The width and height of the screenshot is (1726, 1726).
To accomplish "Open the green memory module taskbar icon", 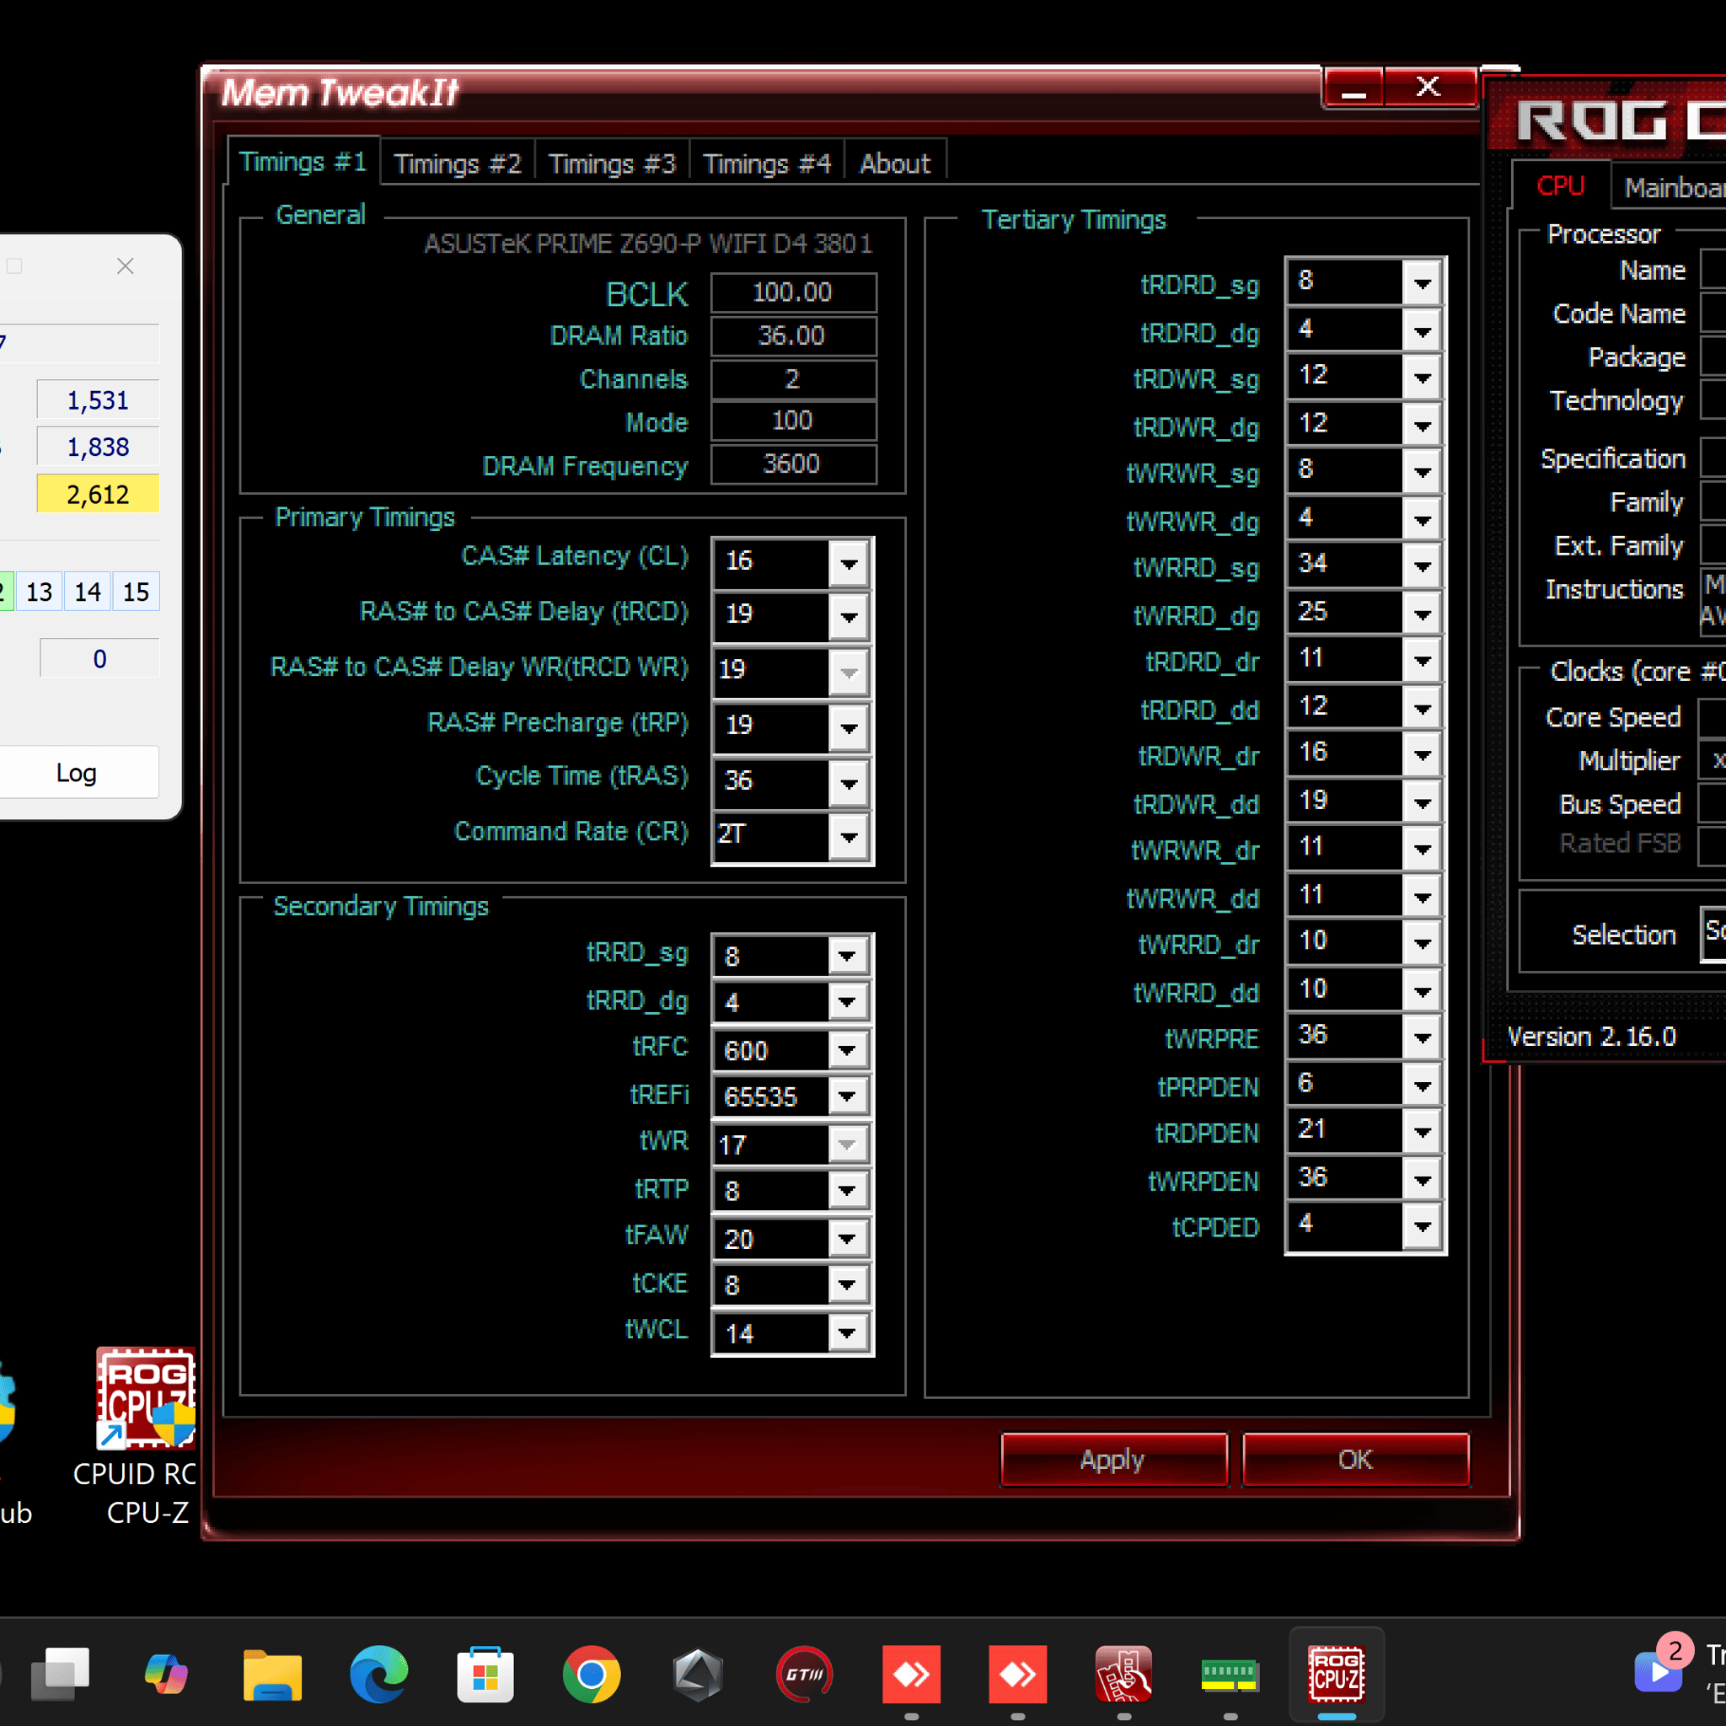I will coord(1230,1673).
